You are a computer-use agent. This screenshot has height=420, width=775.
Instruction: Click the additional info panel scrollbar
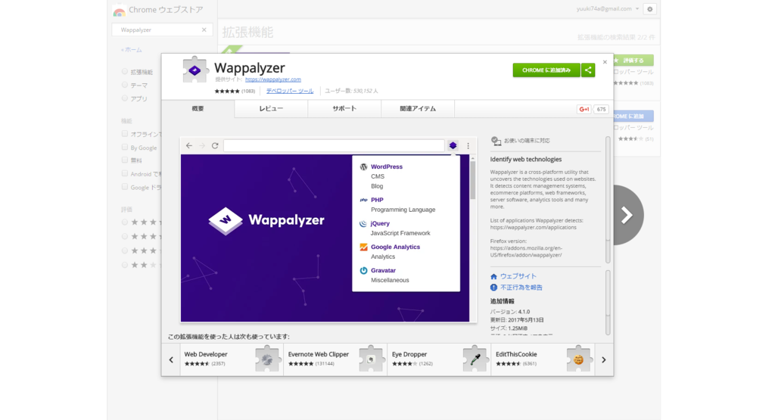pos(608,303)
